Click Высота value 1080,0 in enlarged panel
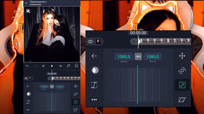204x114 pixels. point(153,57)
